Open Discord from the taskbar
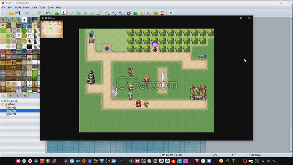293x165 pixels. click(209, 161)
